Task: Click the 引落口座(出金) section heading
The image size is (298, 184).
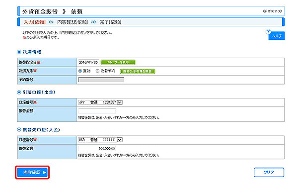Action: coord(39,92)
